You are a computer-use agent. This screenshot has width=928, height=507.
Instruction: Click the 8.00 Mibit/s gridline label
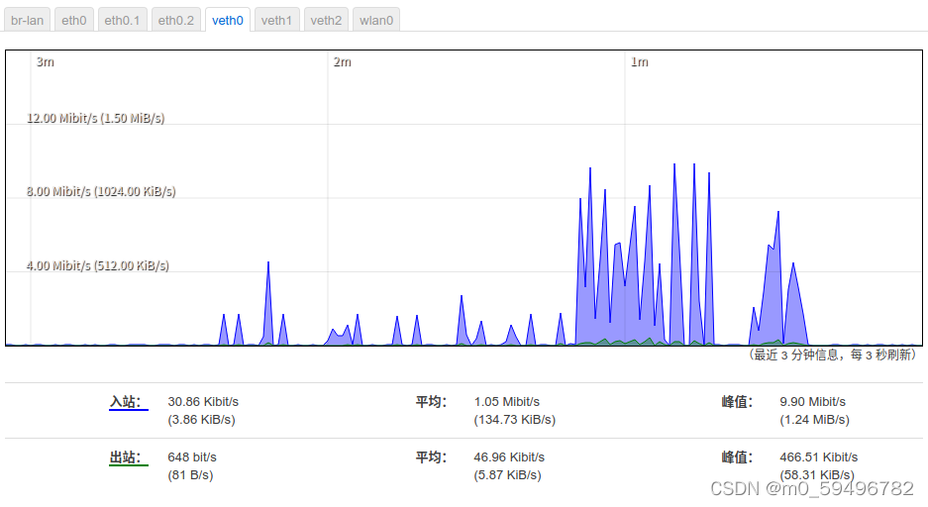tap(101, 191)
